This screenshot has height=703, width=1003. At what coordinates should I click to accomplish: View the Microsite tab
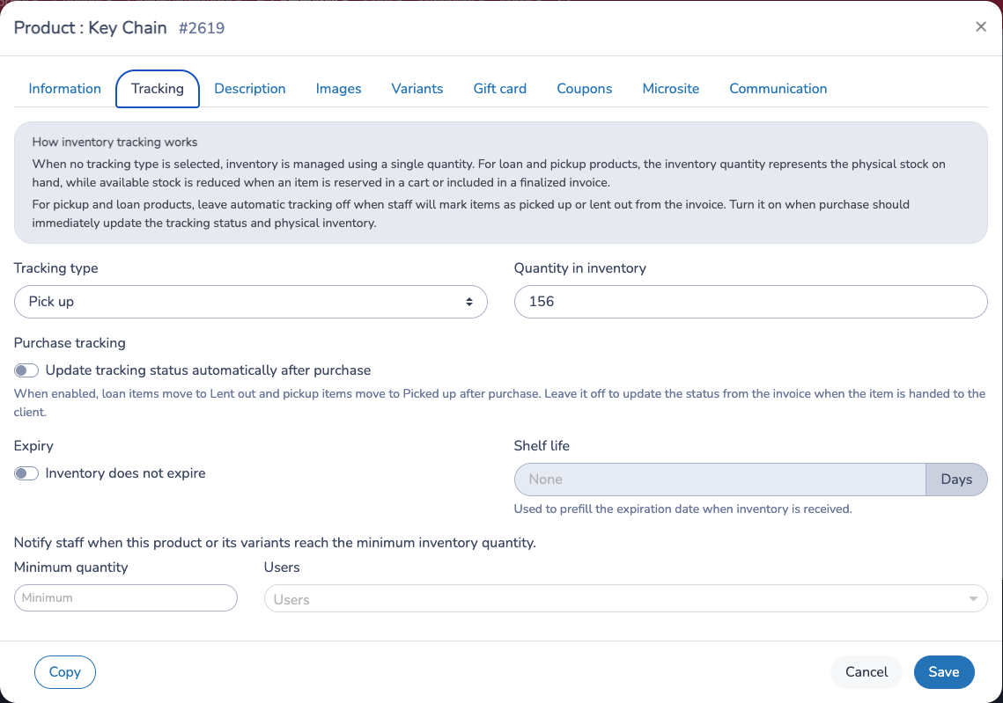pyautogui.click(x=670, y=89)
